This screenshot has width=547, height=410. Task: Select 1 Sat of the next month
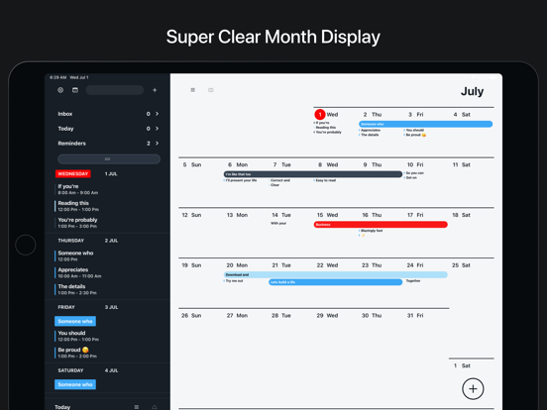coord(462,365)
